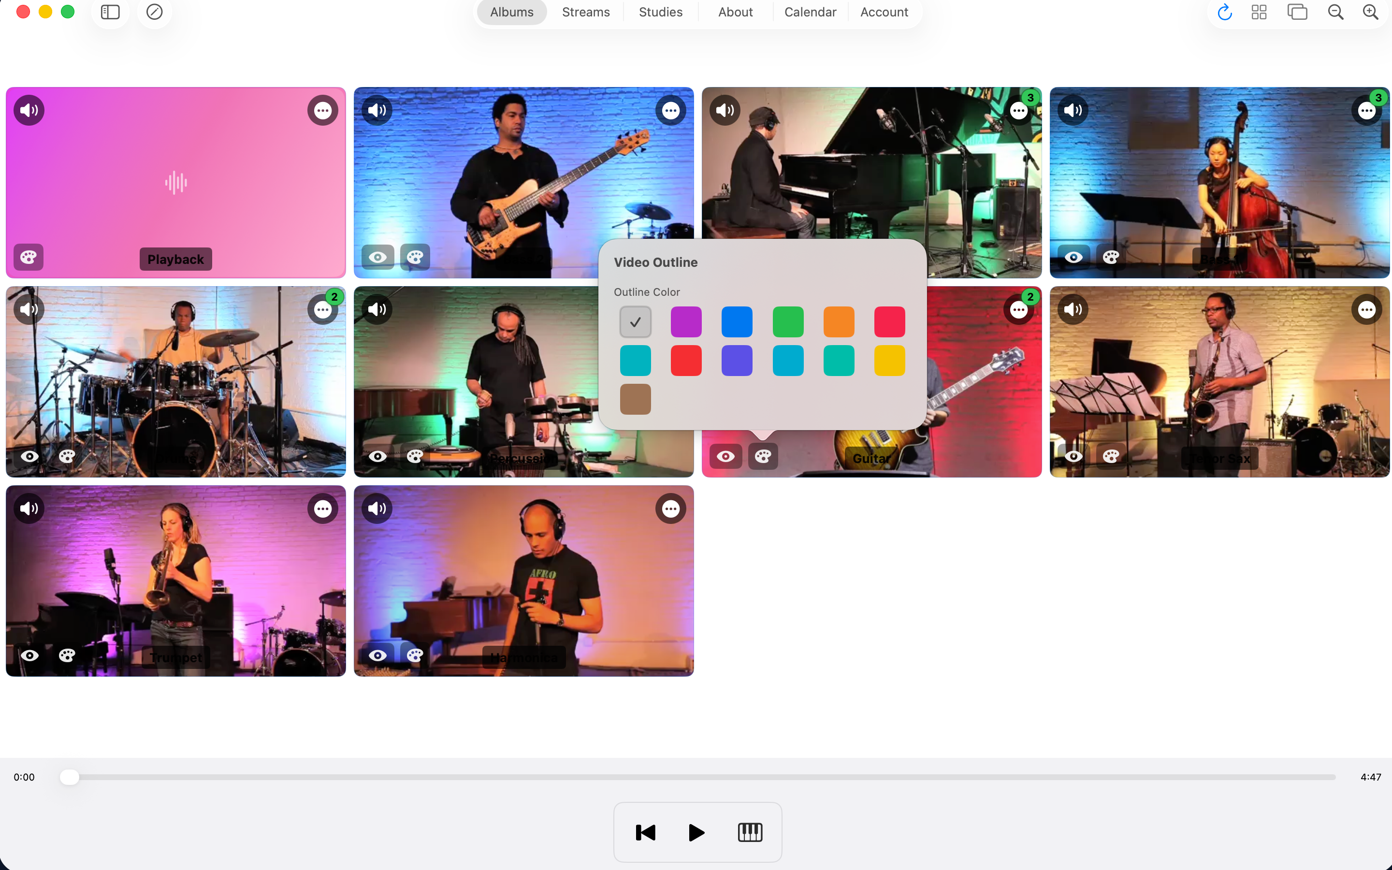The height and width of the screenshot is (870, 1392).
Task: Mute the upright bass video speaker
Action: [1073, 110]
